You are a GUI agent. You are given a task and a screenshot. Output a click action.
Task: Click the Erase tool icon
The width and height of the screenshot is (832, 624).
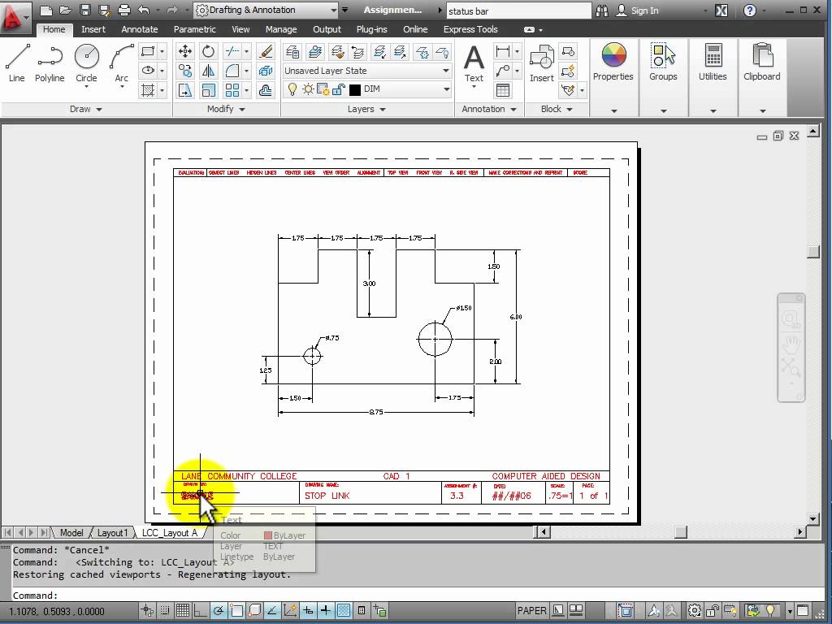click(x=265, y=51)
